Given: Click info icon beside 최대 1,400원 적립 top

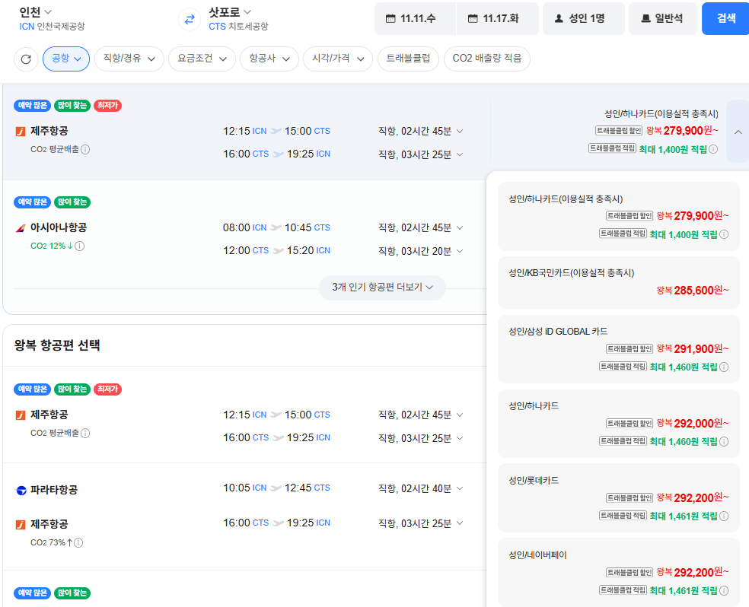Looking at the screenshot, I should [x=713, y=149].
